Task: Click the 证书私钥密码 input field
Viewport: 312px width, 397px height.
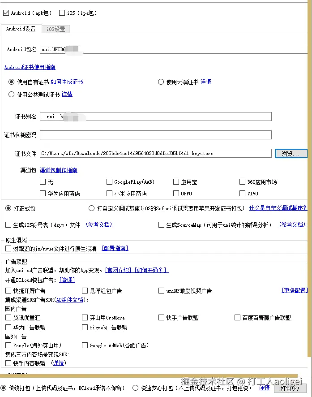Action: pos(156,135)
